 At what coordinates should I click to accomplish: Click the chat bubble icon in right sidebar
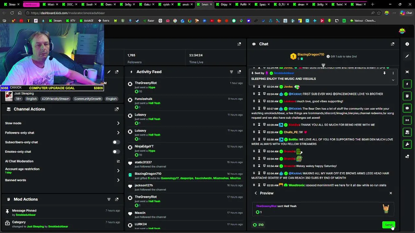coord(407,108)
